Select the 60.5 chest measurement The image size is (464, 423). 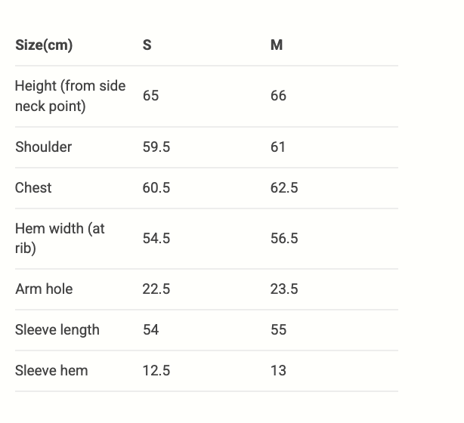(x=156, y=188)
